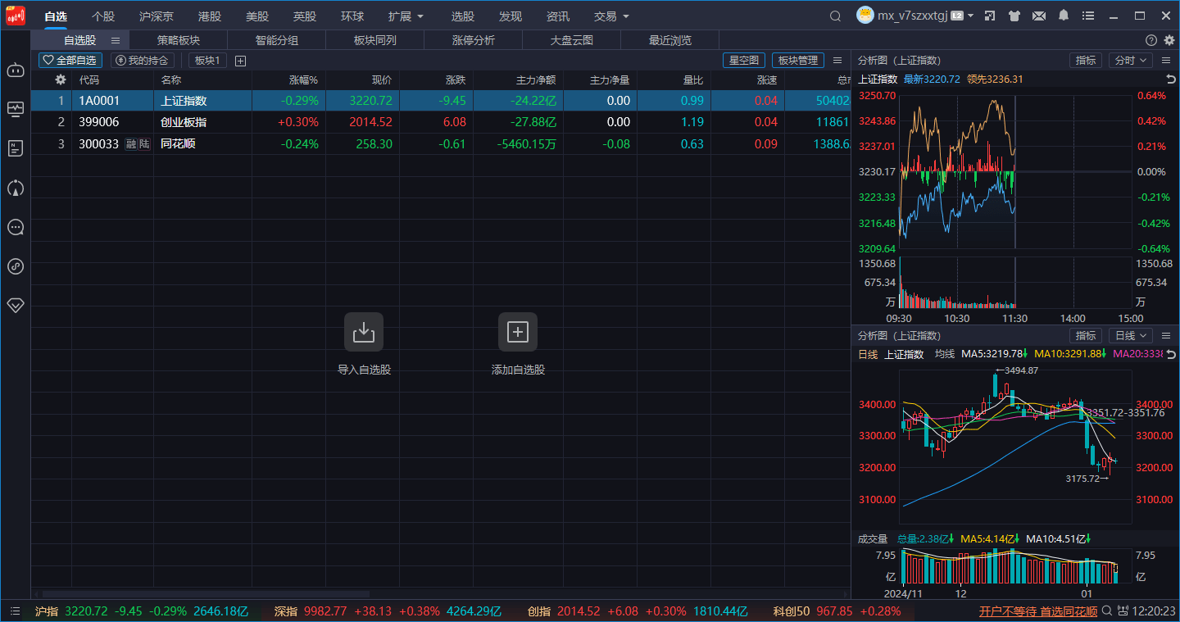Click the 开户不等待 首选同花顺 link
The image size is (1180, 622).
pos(1038,611)
